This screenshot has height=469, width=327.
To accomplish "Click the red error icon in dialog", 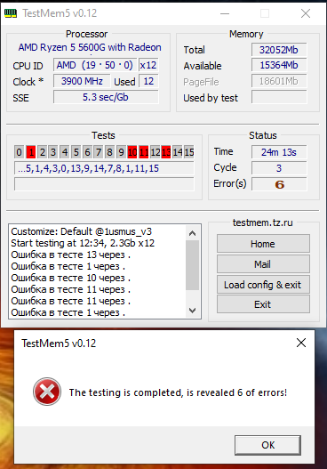I will click(47, 392).
